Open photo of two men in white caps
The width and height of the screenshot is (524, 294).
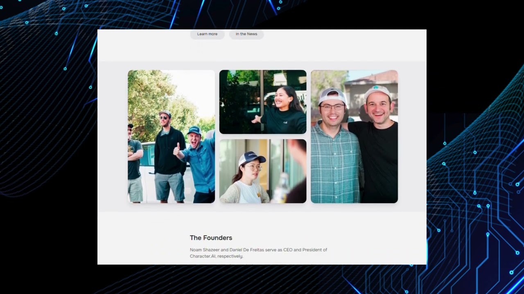coord(354,136)
